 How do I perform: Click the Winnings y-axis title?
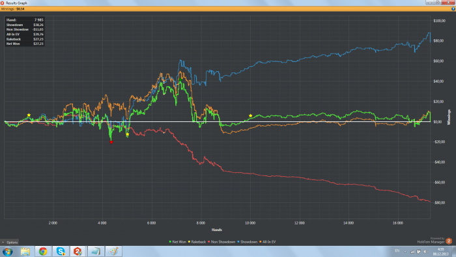[x=449, y=117]
